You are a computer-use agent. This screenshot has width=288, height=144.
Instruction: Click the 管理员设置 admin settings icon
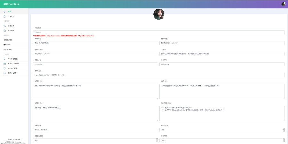4,73
